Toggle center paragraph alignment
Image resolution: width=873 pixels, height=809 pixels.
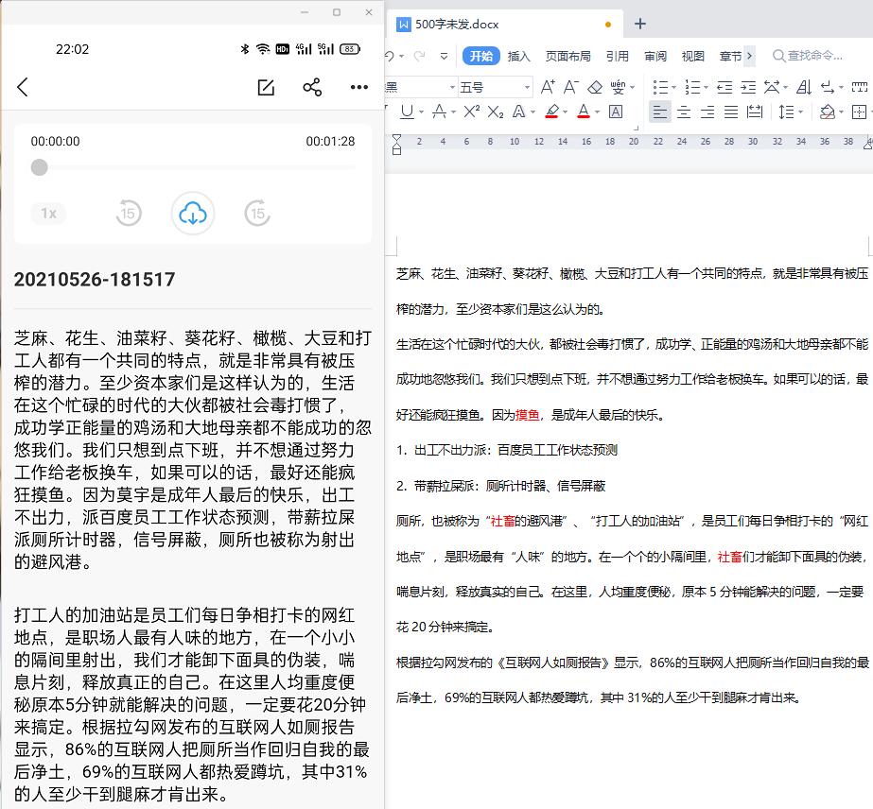tap(682, 112)
